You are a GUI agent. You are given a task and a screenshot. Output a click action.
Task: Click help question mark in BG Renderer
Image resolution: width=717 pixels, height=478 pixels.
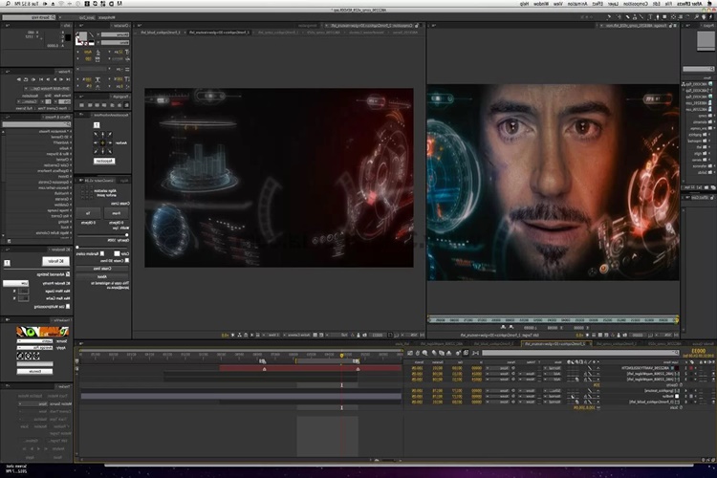(x=7, y=263)
